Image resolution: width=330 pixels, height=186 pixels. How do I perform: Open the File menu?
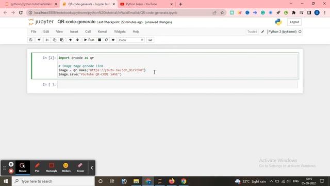tap(34, 32)
